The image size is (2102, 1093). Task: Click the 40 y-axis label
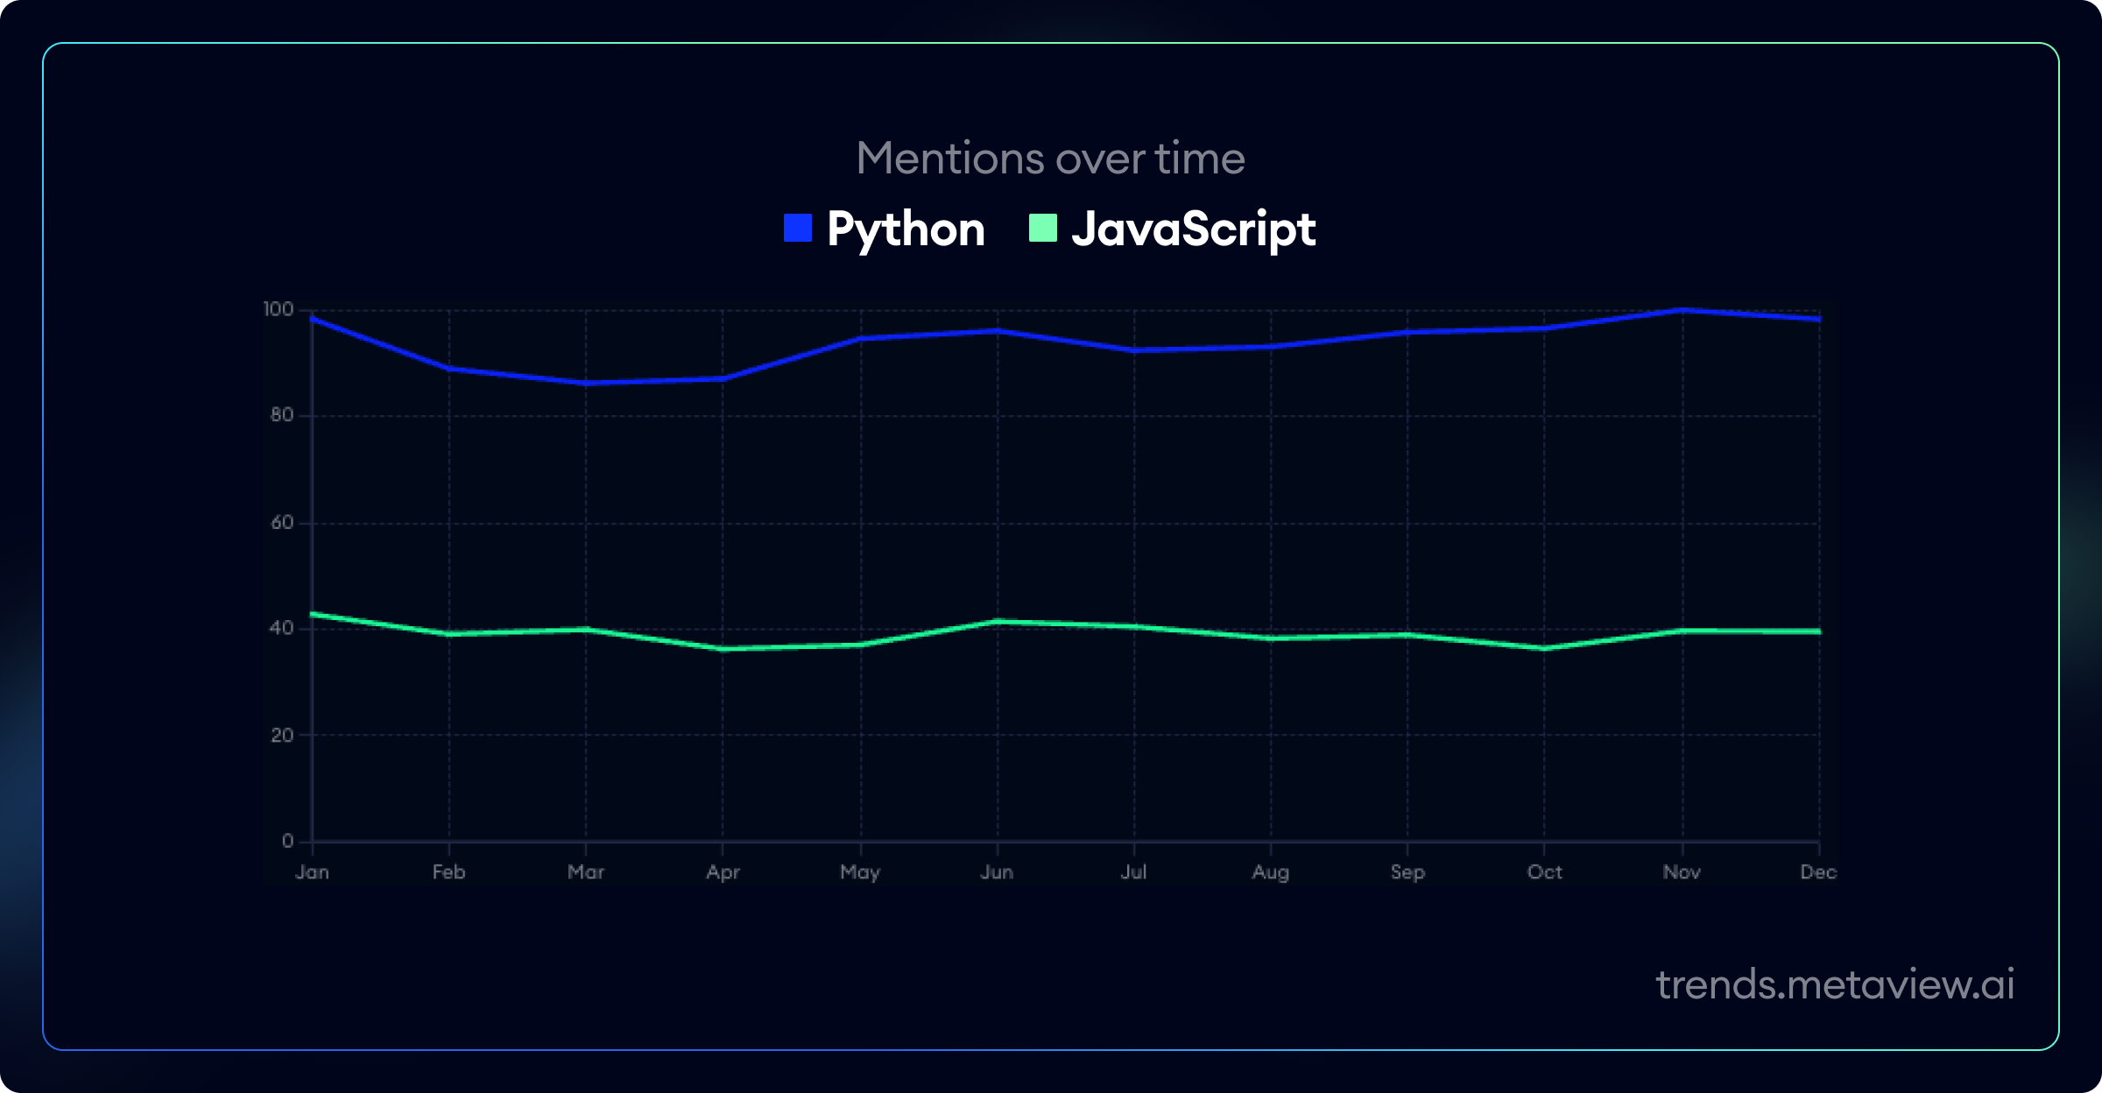click(282, 628)
